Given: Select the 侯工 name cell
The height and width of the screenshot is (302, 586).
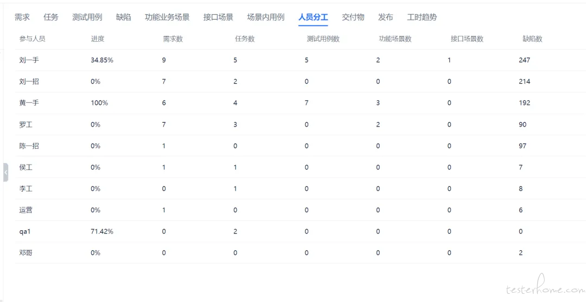Looking at the screenshot, I should tap(26, 167).
